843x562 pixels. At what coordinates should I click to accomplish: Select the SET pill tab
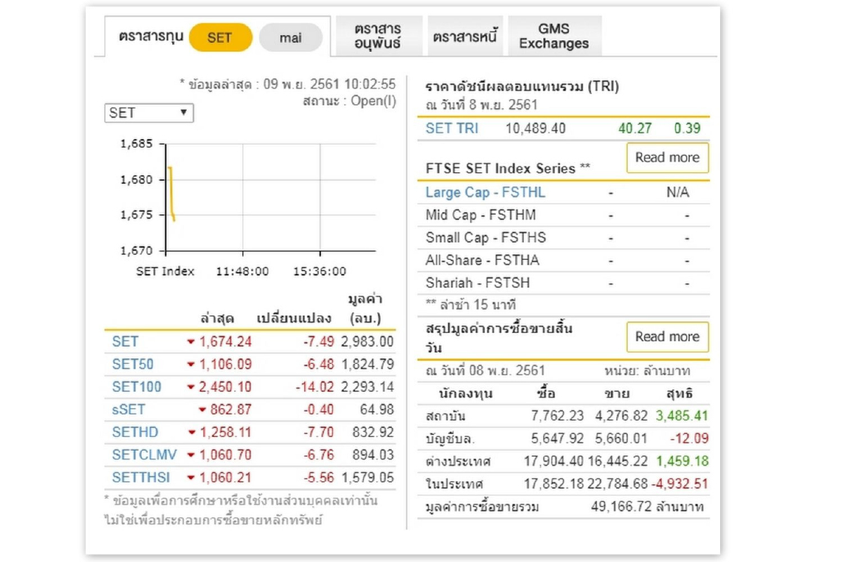click(221, 37)
